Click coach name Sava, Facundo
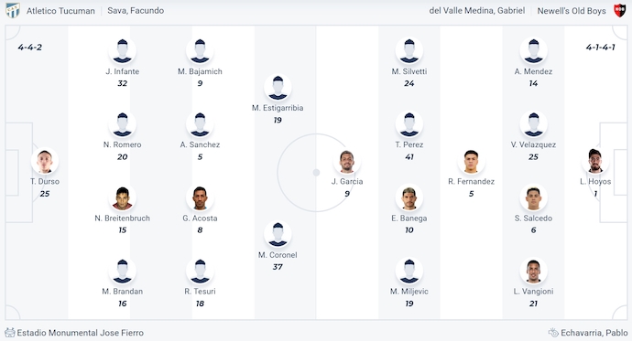 [136, 10]
